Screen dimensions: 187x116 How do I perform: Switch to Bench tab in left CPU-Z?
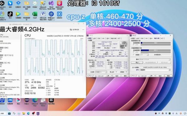tap(113, 38)
